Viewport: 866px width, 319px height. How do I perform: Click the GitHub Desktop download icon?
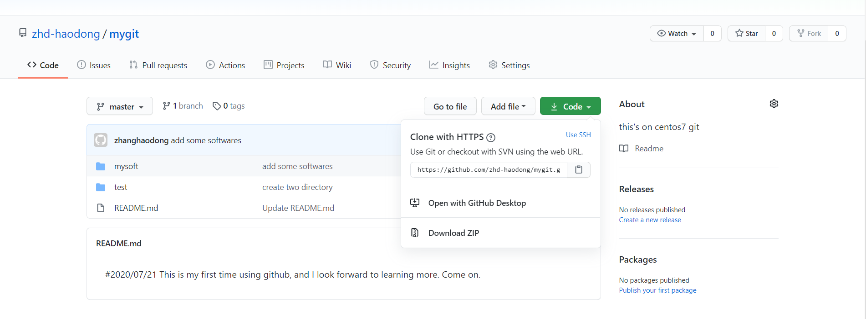[x=415, y=203]
